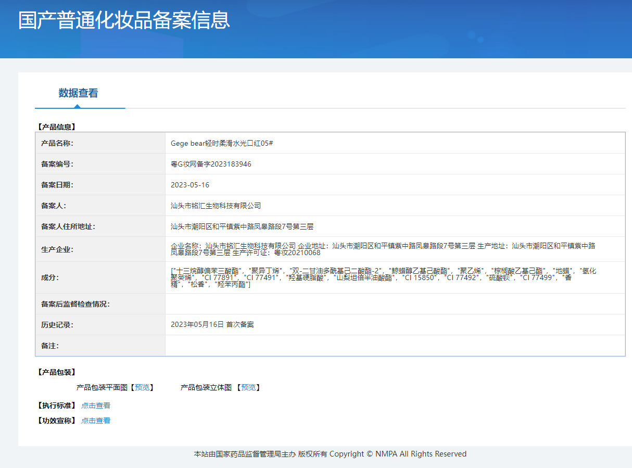Click the 备案人住所地址 address value
The image size is (632, 468).
(242, 226)
